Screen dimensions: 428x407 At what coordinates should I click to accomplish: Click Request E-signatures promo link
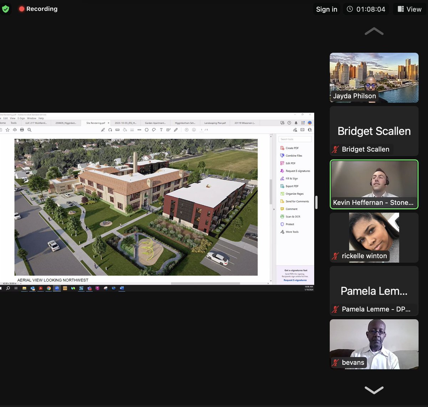pos(295,280)
